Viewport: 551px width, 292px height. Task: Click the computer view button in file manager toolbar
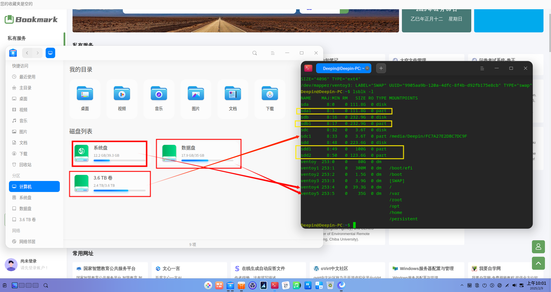click(50, 53)
